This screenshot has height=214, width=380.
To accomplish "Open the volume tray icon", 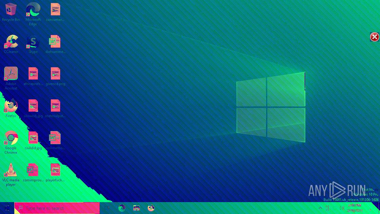I will [x=342, y=208].
